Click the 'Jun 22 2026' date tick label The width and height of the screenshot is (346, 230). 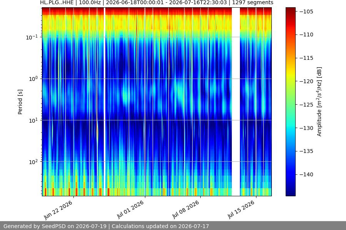click(x=58, y=210)
